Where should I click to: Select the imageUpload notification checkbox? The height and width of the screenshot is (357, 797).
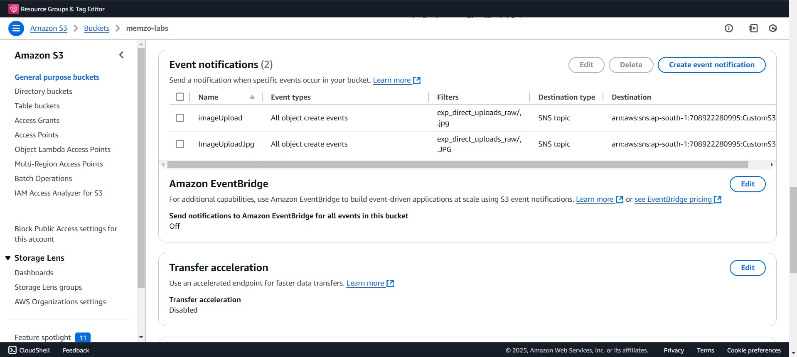180,118
